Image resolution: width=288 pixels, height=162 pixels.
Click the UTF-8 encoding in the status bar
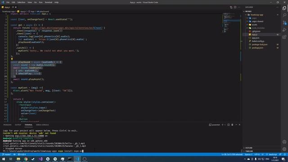tap(257, 154)
